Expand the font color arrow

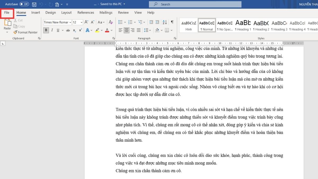(x=112, y=30)
